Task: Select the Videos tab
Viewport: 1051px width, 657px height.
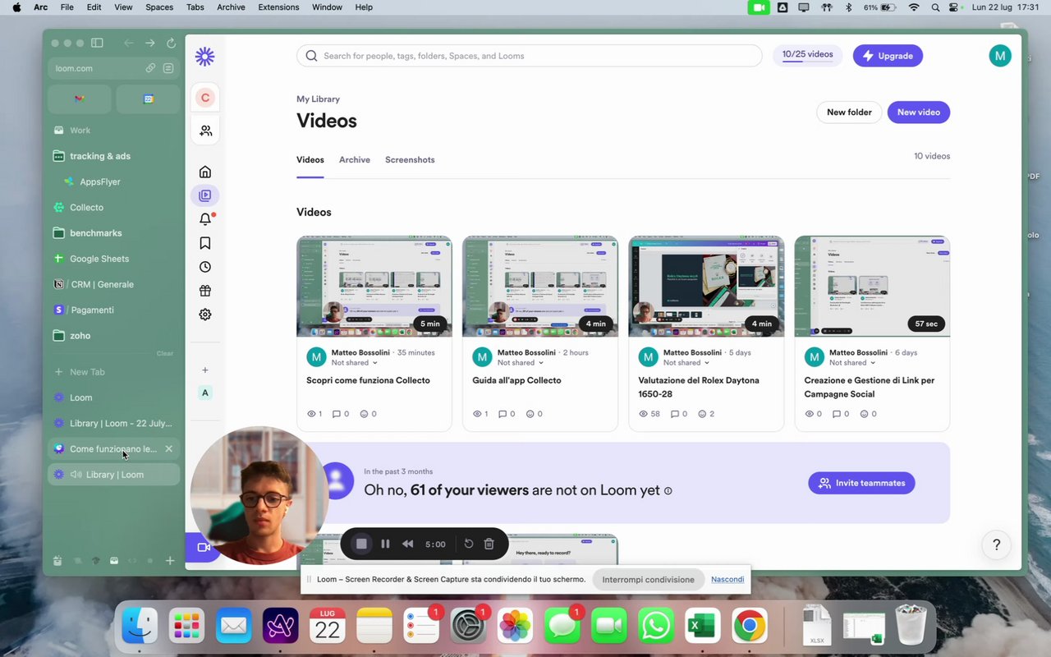Action: pos(310,159)
